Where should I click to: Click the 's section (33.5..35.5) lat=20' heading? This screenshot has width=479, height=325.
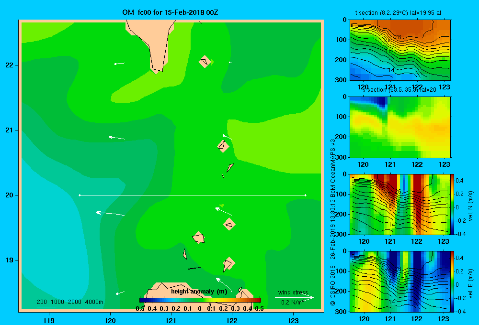(x=399, y=90)
